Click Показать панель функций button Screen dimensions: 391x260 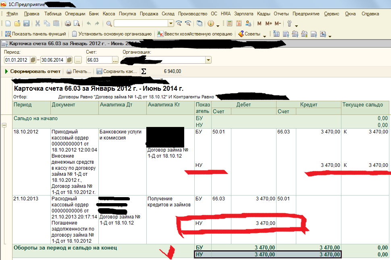[x=35, y=34]
